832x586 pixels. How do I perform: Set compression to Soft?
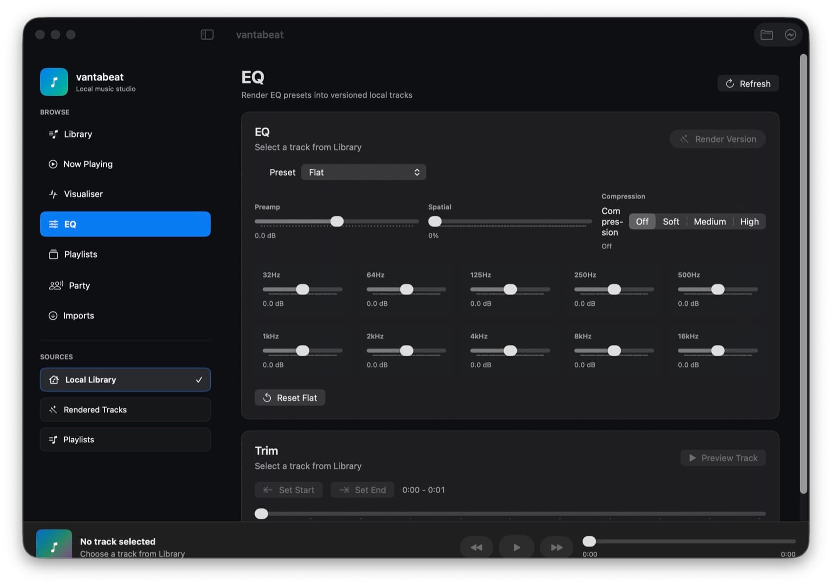coord(670,222)
